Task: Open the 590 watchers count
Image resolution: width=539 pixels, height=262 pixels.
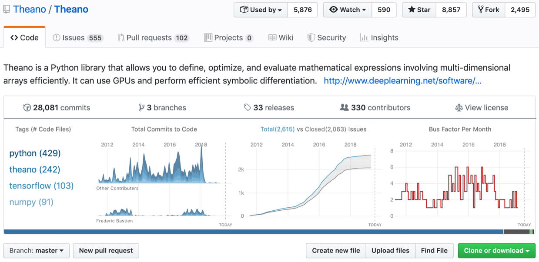Action: [x=384, y=10]
